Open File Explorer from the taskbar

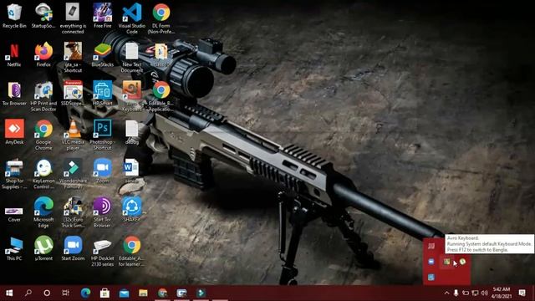click(x=143, y=293)
